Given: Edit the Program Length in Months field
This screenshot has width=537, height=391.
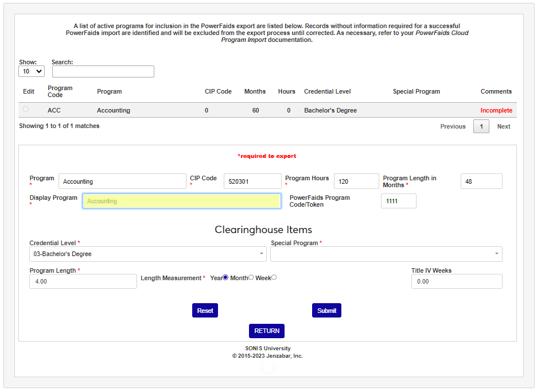Looking at the screenshot, I should click(481, 181).
